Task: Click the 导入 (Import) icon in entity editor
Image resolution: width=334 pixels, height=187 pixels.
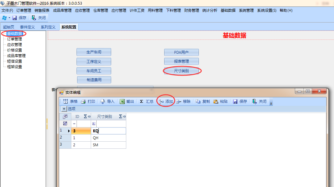Action: click(103, 102)
